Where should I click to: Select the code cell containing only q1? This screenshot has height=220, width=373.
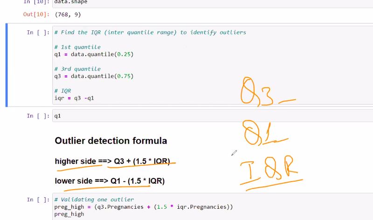tap(186, 116)
